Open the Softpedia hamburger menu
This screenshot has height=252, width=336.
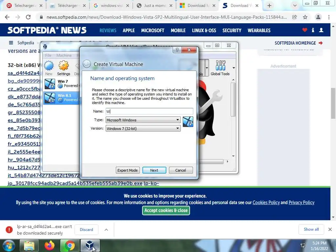click(11, 43)
